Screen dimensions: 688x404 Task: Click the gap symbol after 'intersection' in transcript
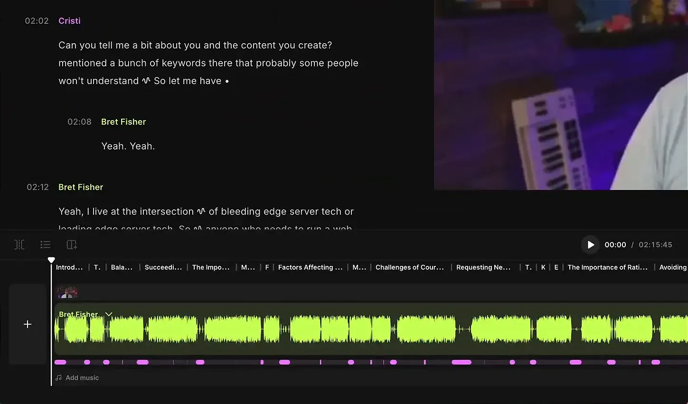[x=201, y=212]
